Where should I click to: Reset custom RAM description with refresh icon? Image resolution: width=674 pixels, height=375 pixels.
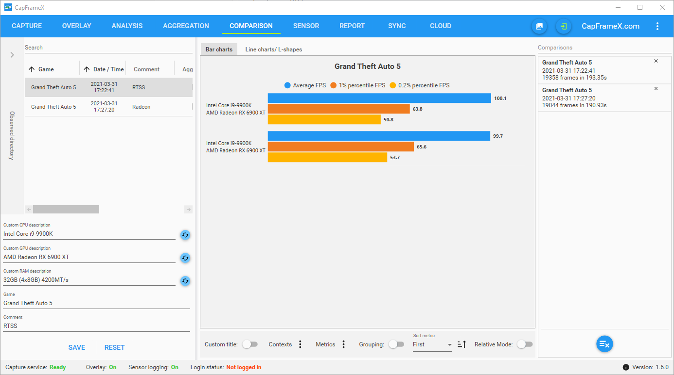tap(185, 281)
